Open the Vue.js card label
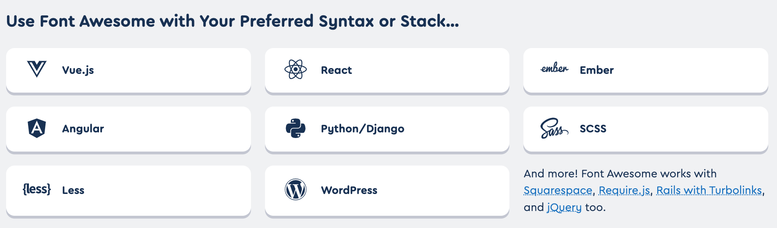This screenshot has height=228, width=777. tap(78, 70)
